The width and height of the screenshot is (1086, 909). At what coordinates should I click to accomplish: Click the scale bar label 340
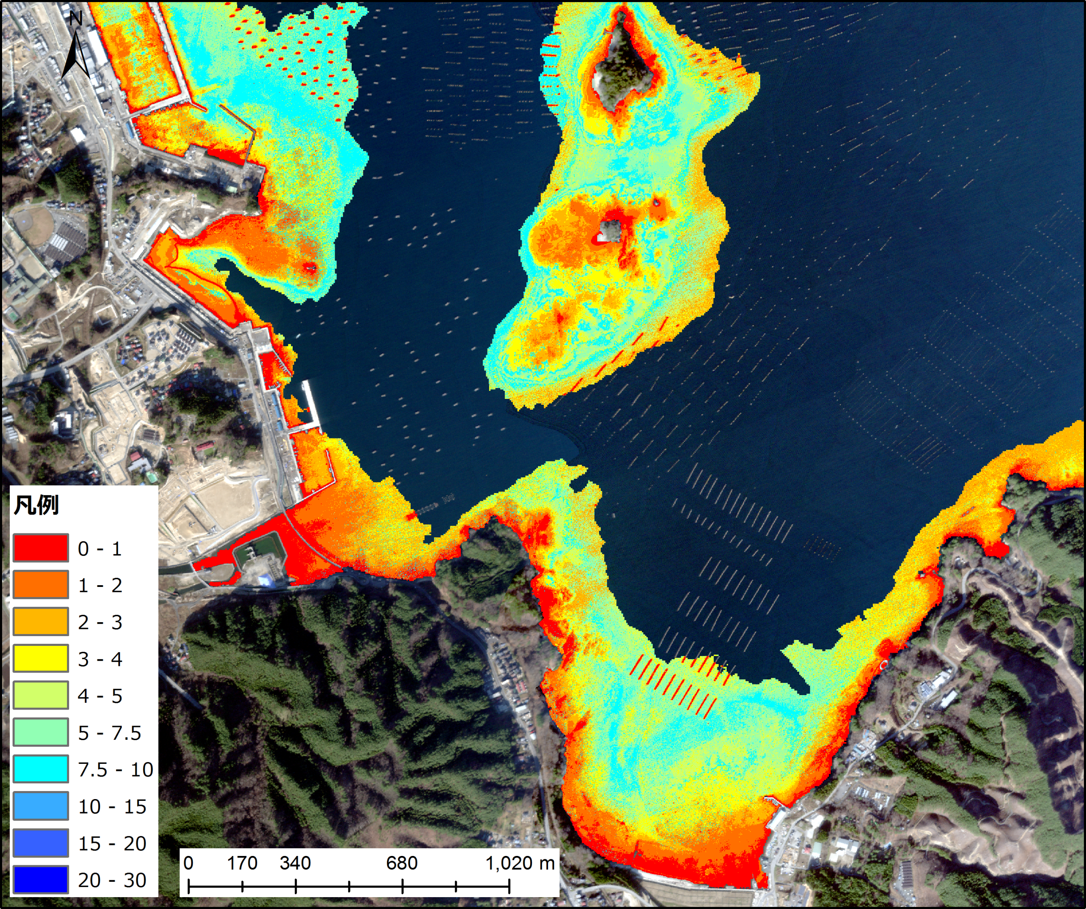(x=295, y=863)
